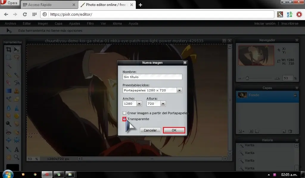Select the Dodge tool
This screenshot has width=305, height=178.
tap(9, 124)
